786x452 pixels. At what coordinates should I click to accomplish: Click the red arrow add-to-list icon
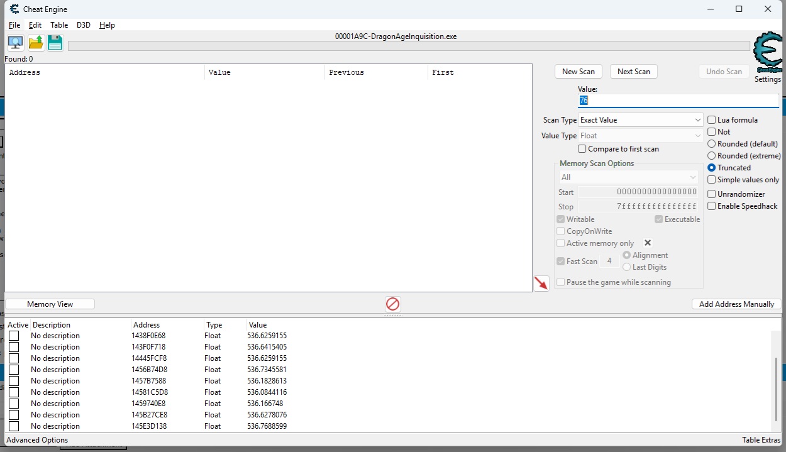tap(541, 284)
